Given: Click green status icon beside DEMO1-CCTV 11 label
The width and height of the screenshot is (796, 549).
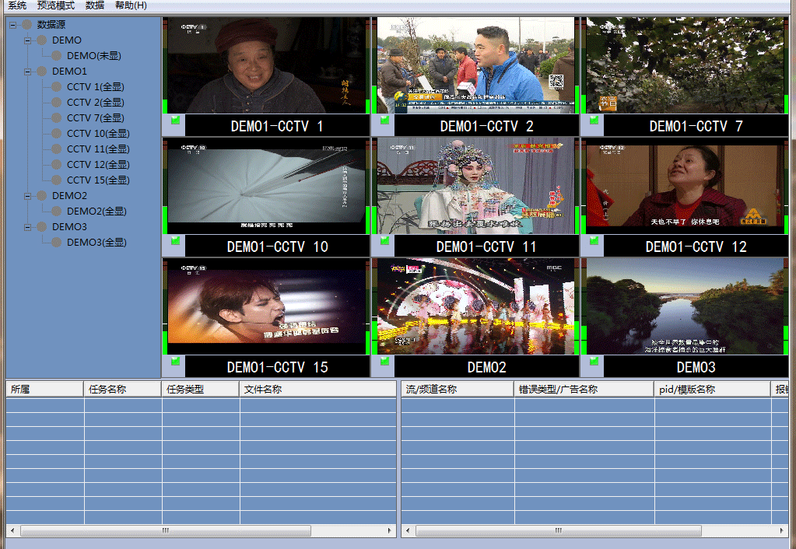Looking at the screenshot, I should 384,240.
